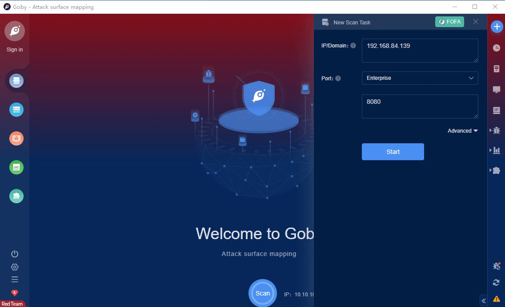The height and width of the screenshot is (307, 505).
Task: Click the power icon in left sidebar
Action: tap(15, 254)
